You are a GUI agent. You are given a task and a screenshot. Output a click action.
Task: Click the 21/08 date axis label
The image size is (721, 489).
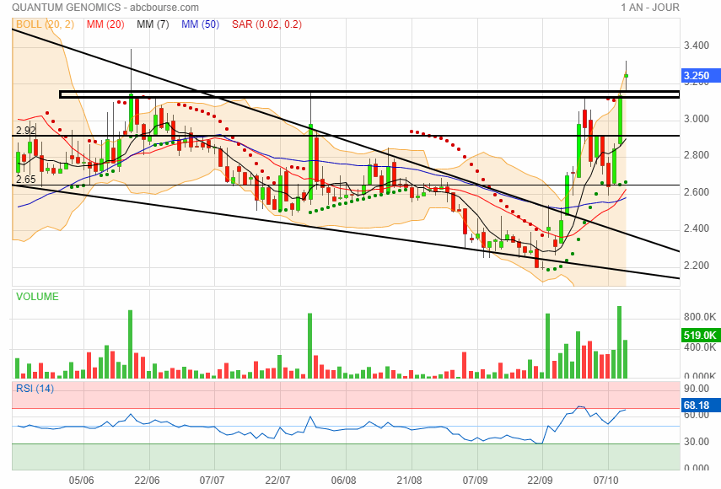point(410,481)
